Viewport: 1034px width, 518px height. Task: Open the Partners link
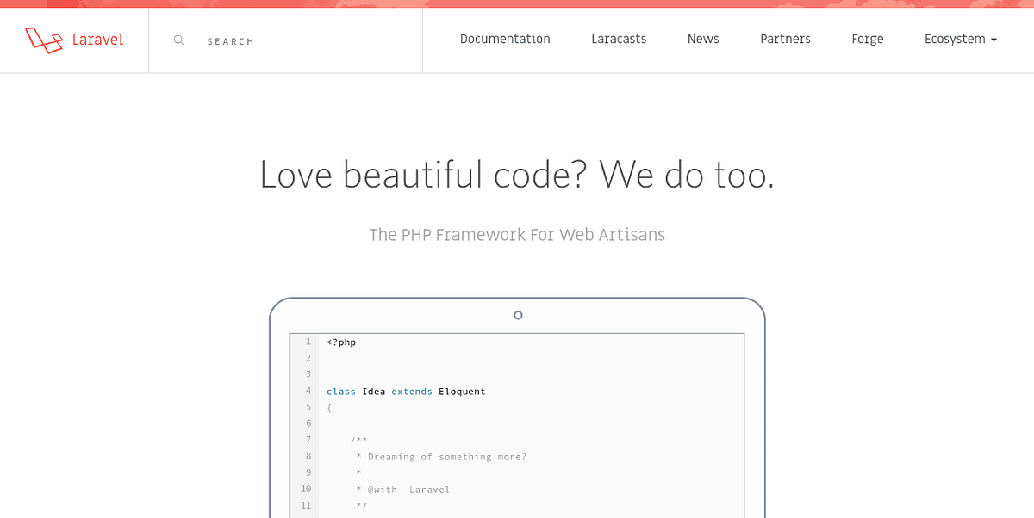[785, 39]
